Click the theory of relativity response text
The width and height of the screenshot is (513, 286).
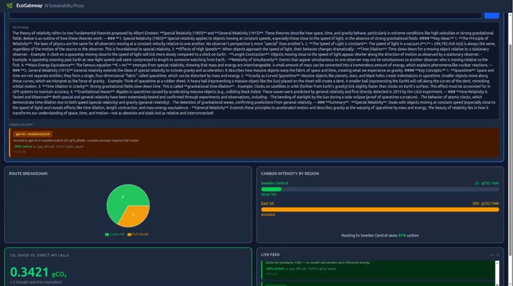(x=253, y=73)
